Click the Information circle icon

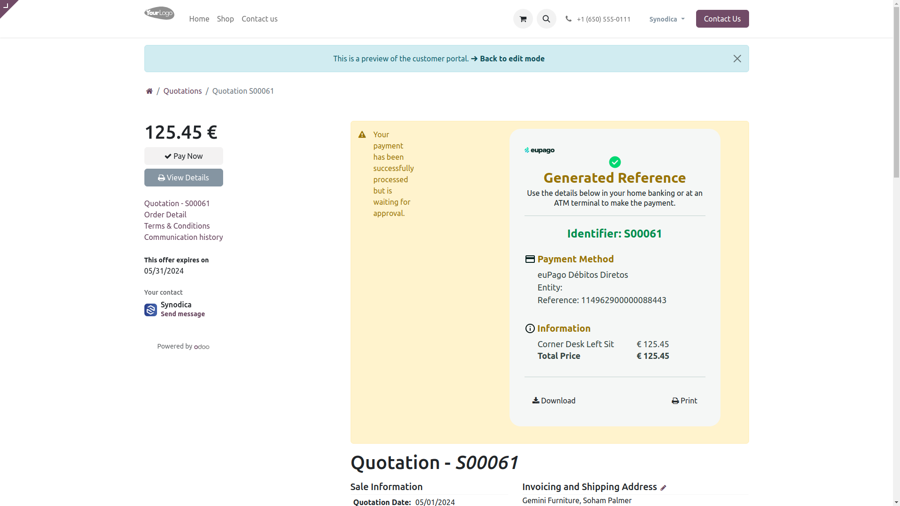[x=530, y=328]
